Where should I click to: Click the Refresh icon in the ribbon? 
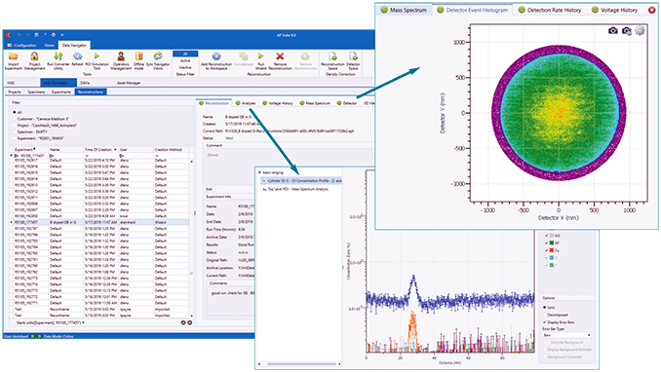click(78, 56)
